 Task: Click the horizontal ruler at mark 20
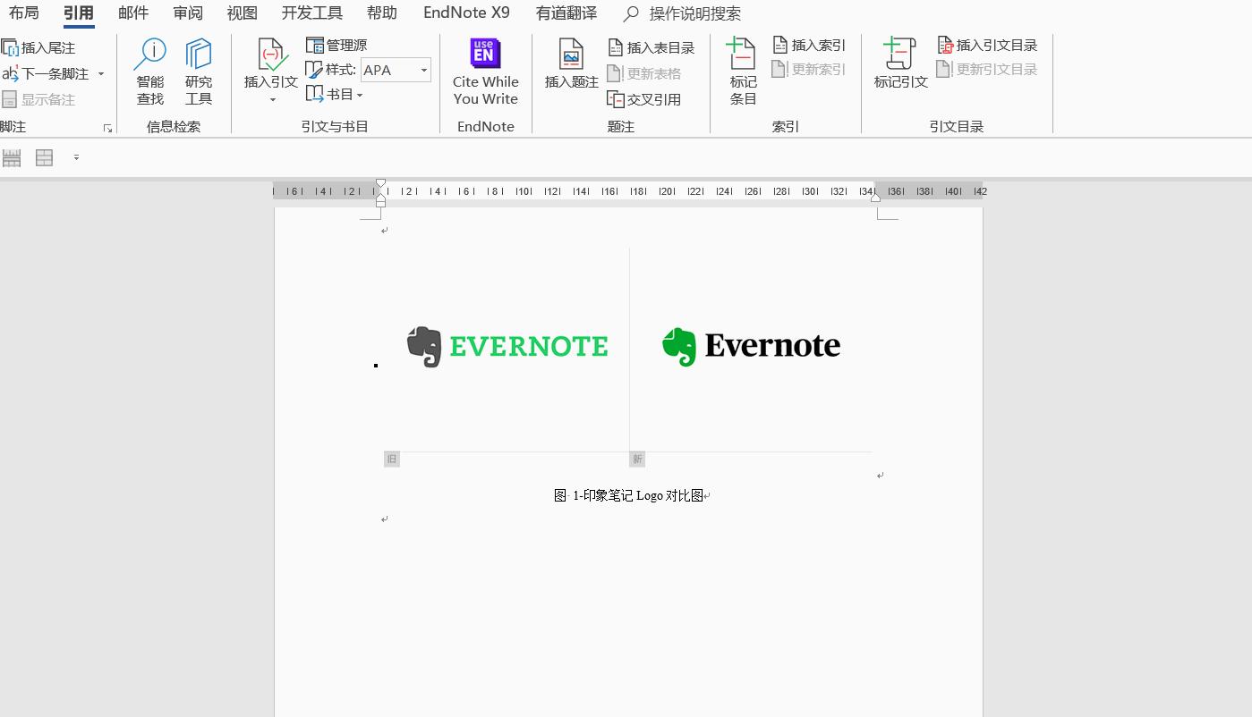[667, 191]
